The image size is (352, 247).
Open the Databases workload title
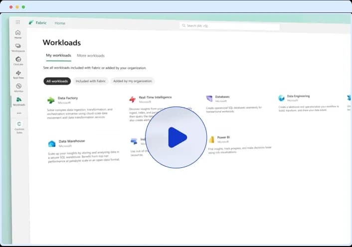coord(222,97)
